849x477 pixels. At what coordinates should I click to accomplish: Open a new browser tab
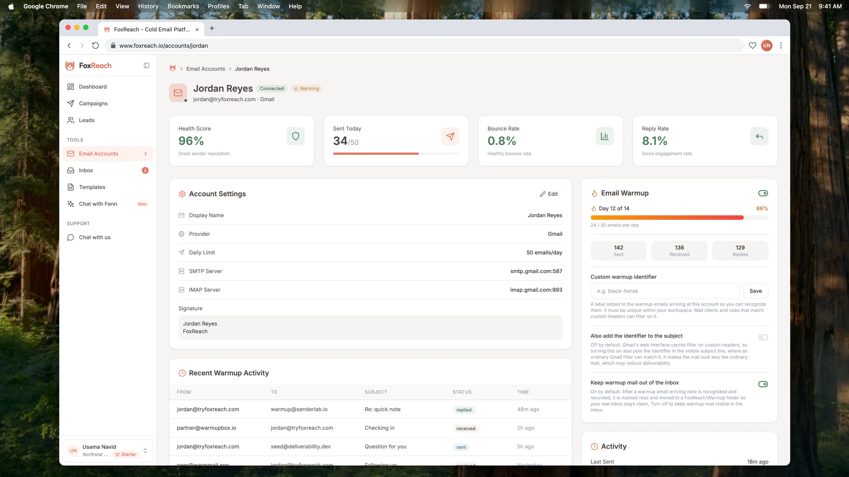tap(212, 28)
